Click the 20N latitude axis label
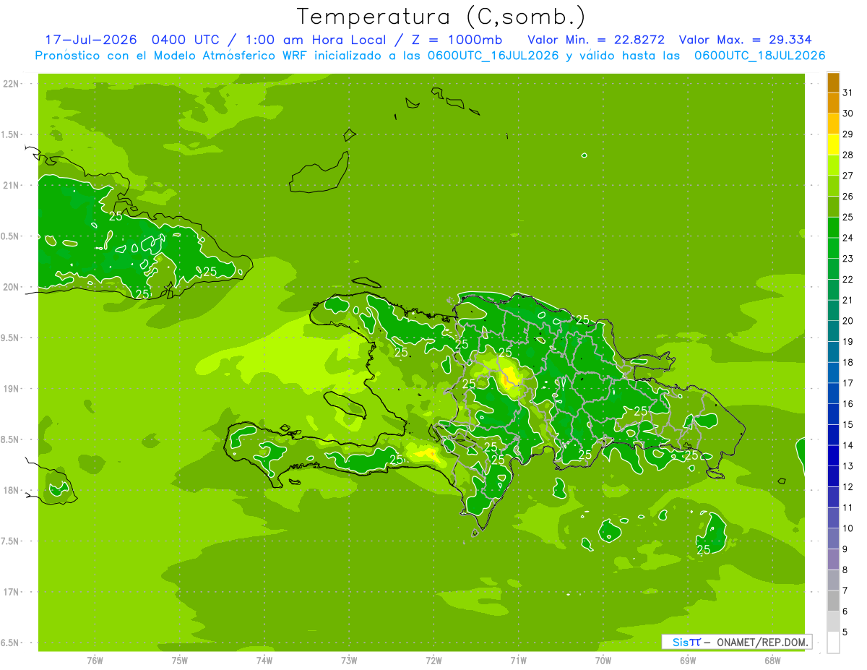 11,287
